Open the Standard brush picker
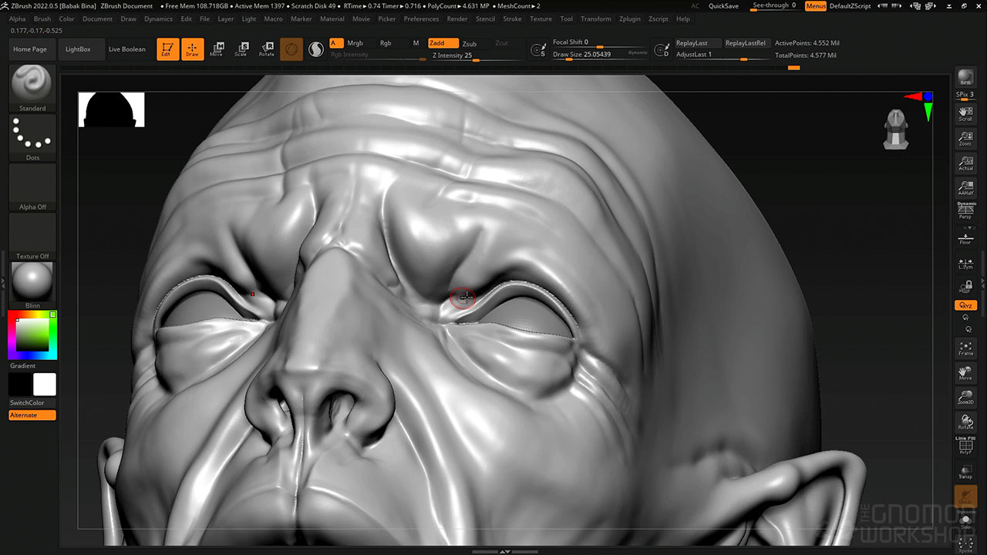The width and height of the screenshot is (987, 555). (x=32, y=88)
